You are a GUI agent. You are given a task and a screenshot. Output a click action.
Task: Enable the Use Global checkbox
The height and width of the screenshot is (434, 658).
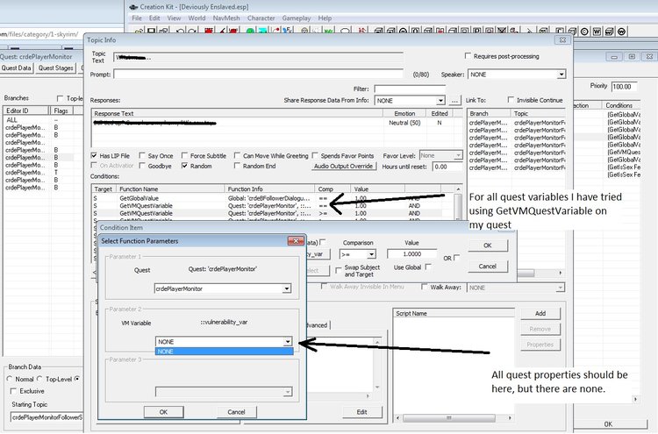(x=428, y=267)
